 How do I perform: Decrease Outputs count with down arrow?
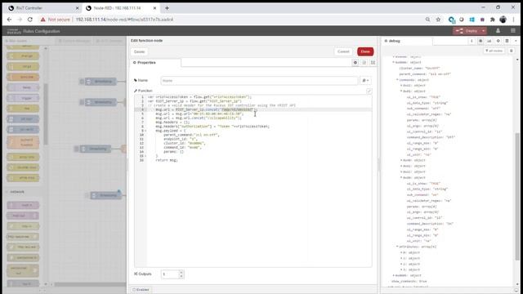tap(181, 277)
